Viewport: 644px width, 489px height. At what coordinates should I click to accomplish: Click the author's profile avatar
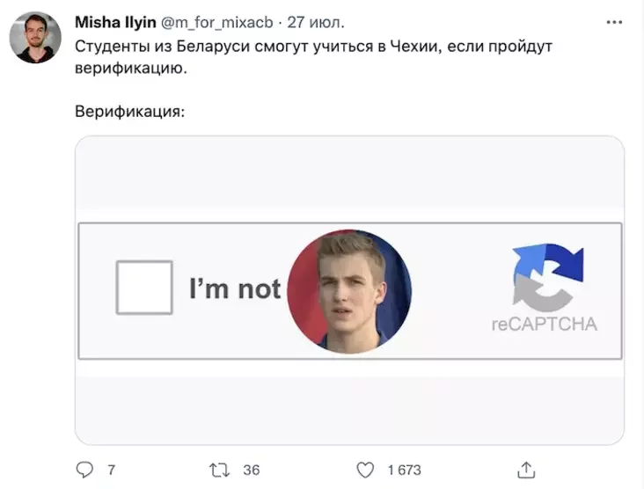tap(35, 38)
